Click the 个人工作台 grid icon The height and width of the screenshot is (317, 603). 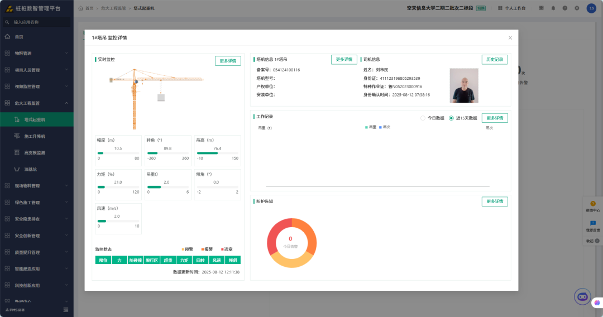500,8
